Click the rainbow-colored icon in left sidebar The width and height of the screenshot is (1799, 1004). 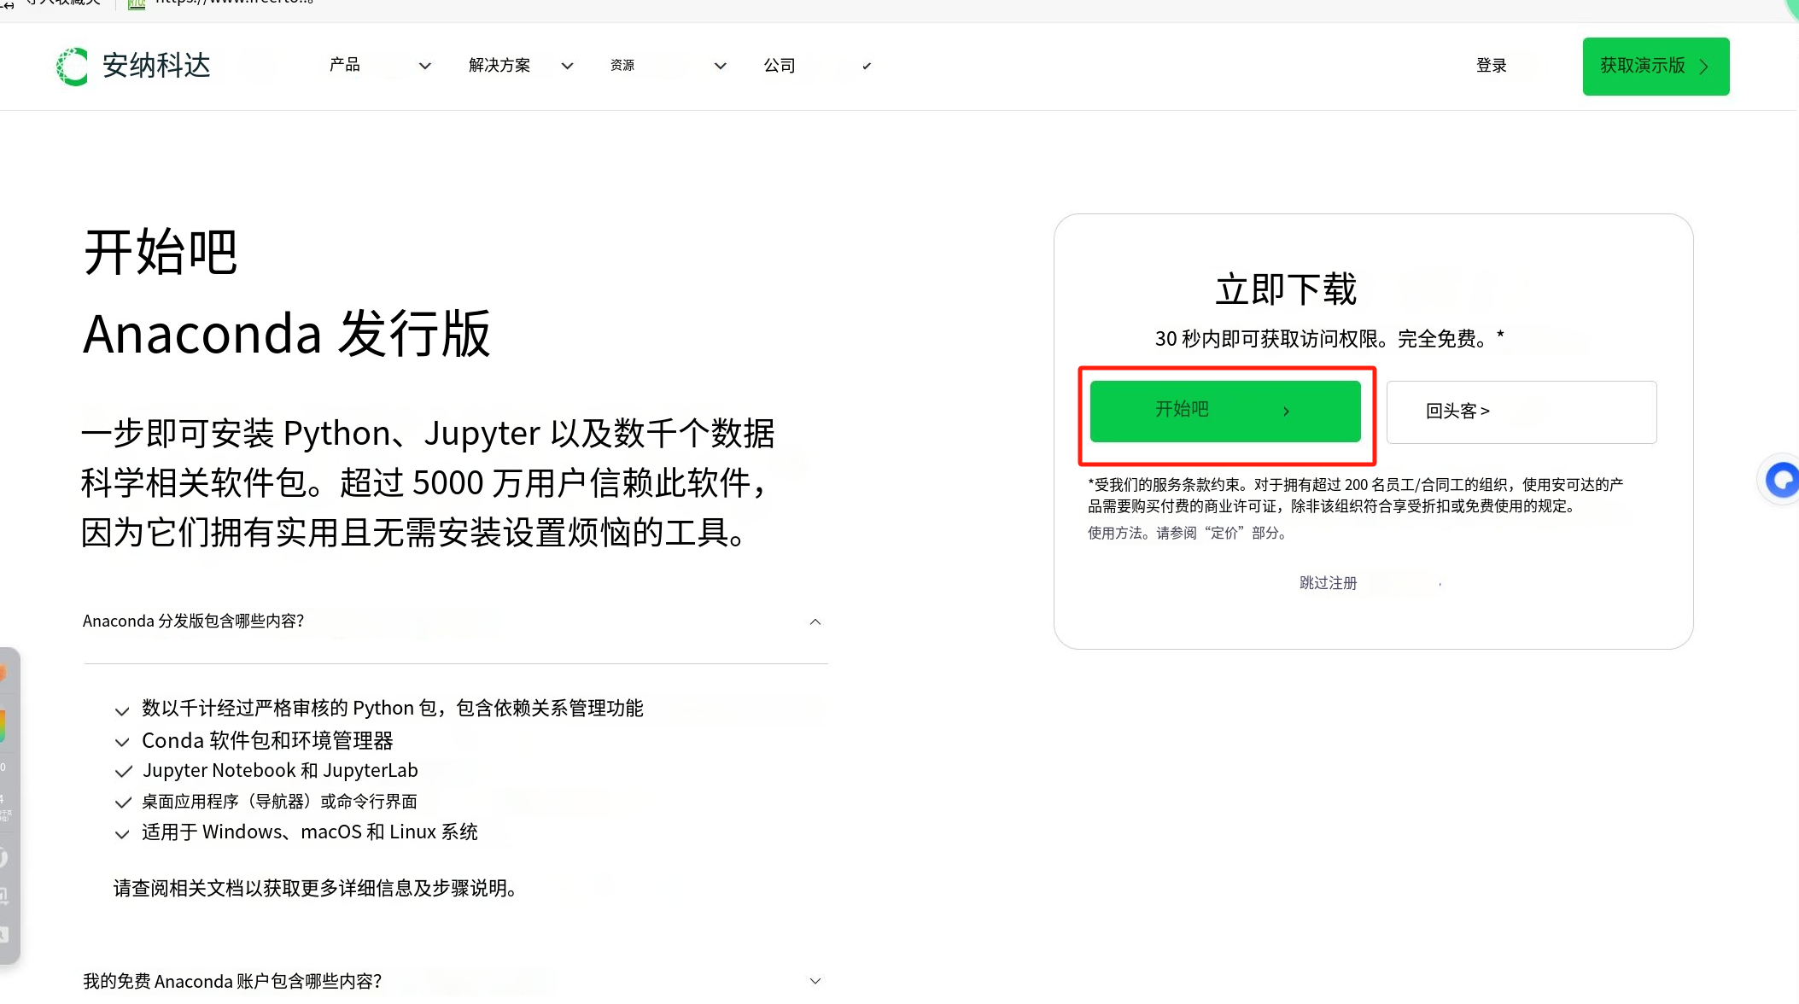click(x=3, y=725)
